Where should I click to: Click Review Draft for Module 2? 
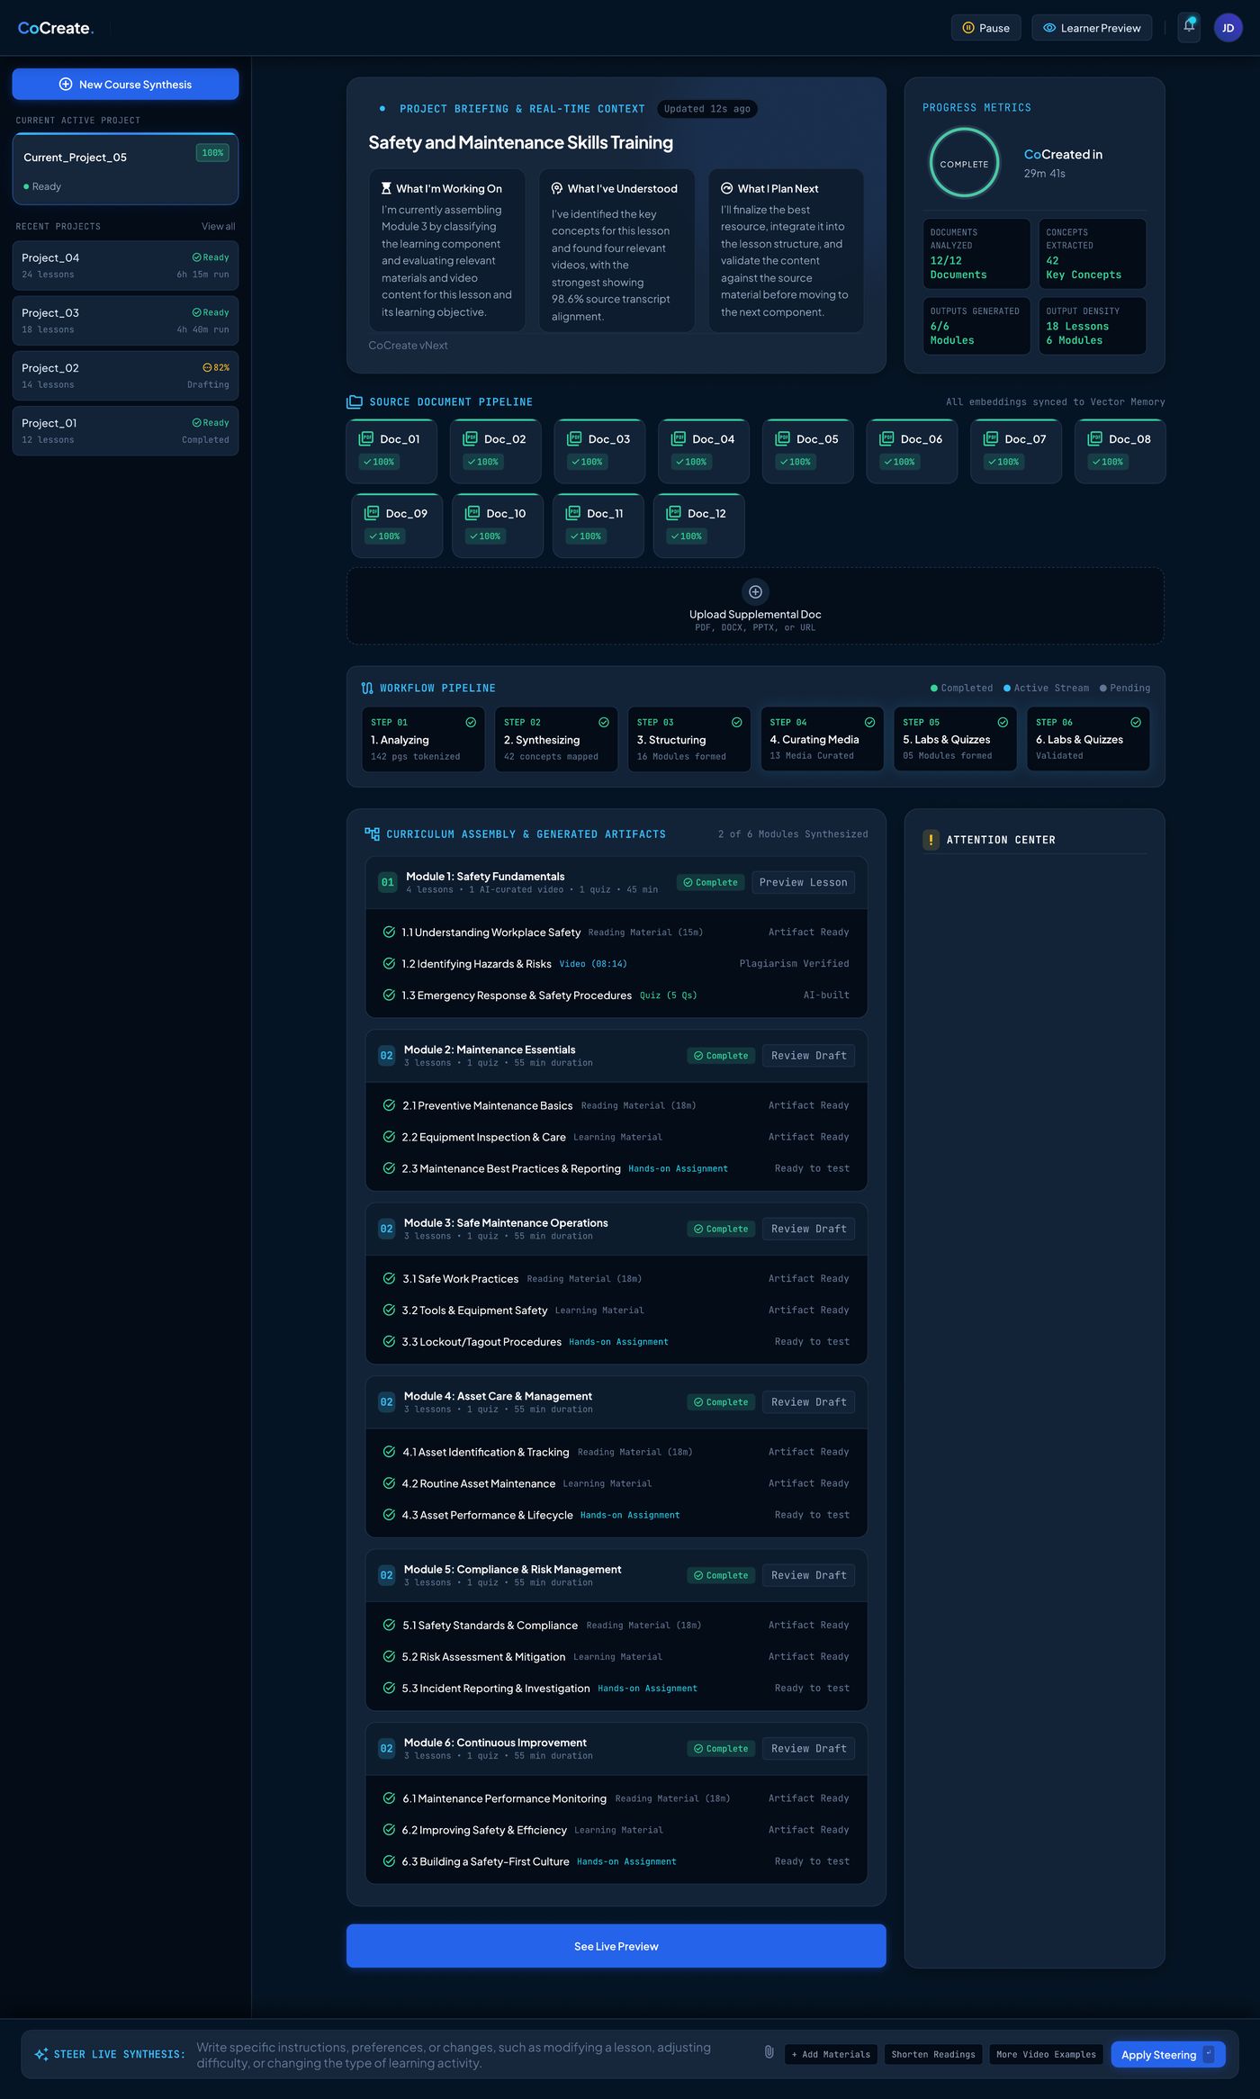pyautogui.click(x=808, y=1055)
